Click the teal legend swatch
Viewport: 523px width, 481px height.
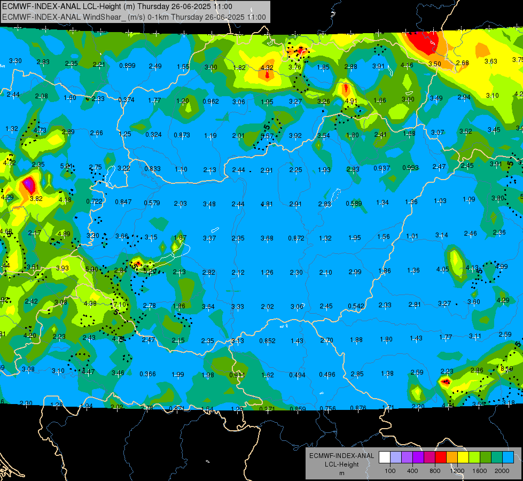497,457
